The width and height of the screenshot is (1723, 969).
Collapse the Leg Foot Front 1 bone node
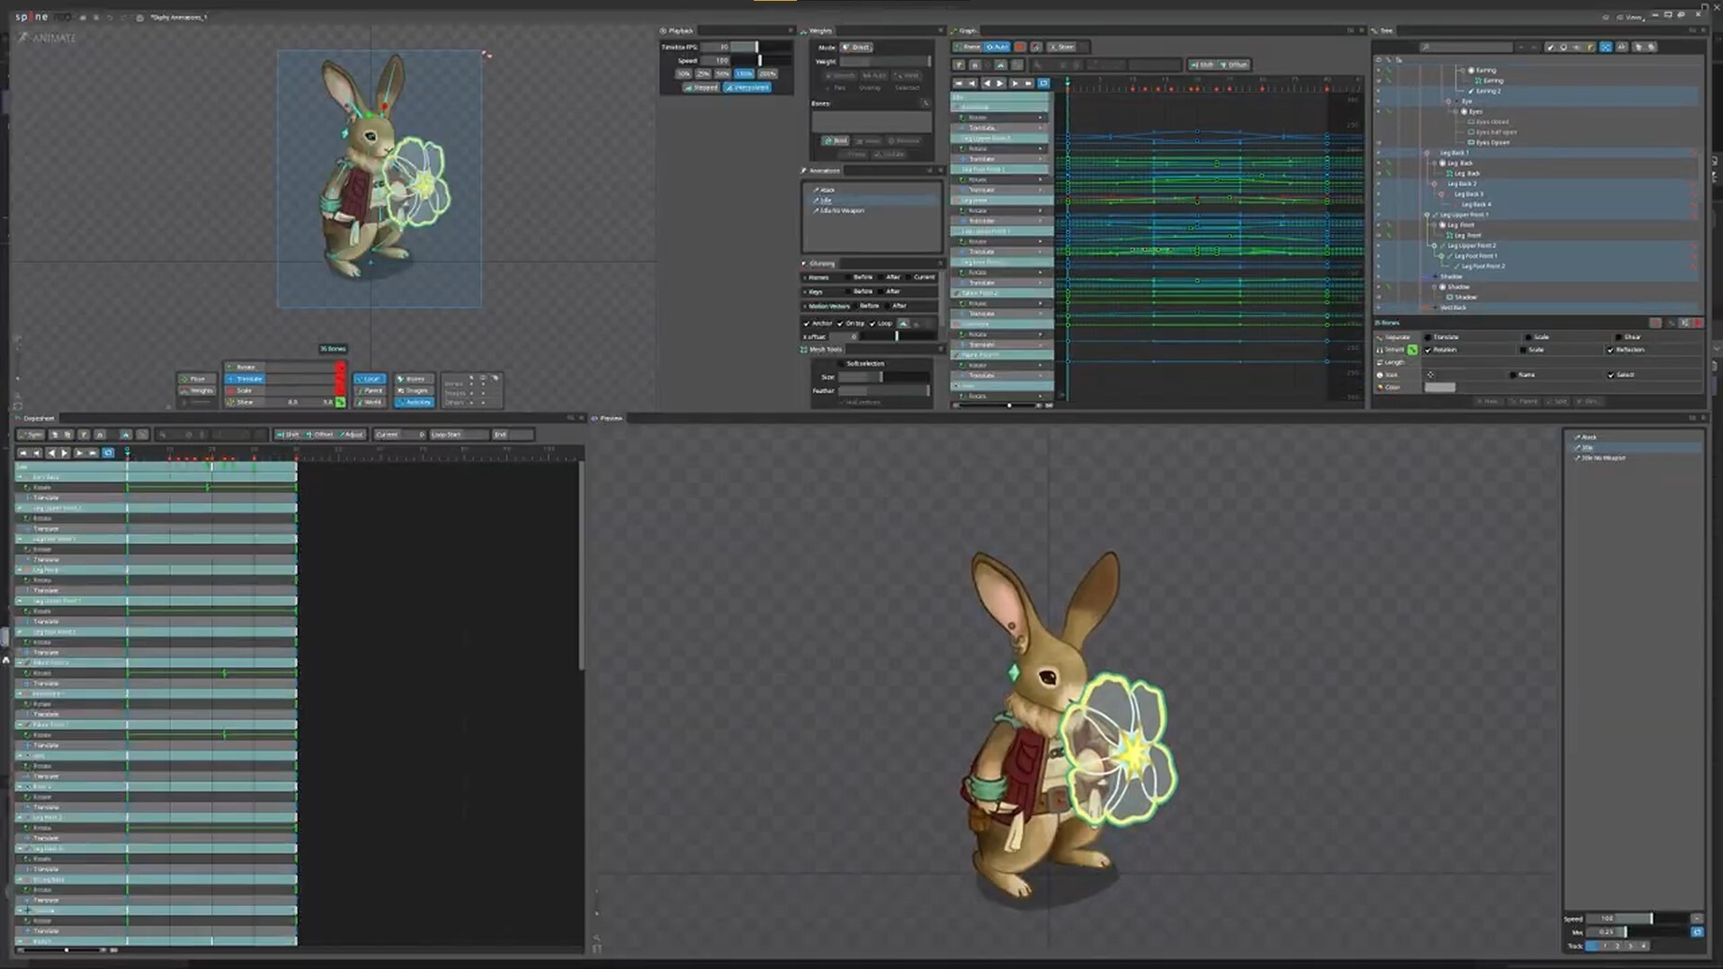coord(1441,256)
